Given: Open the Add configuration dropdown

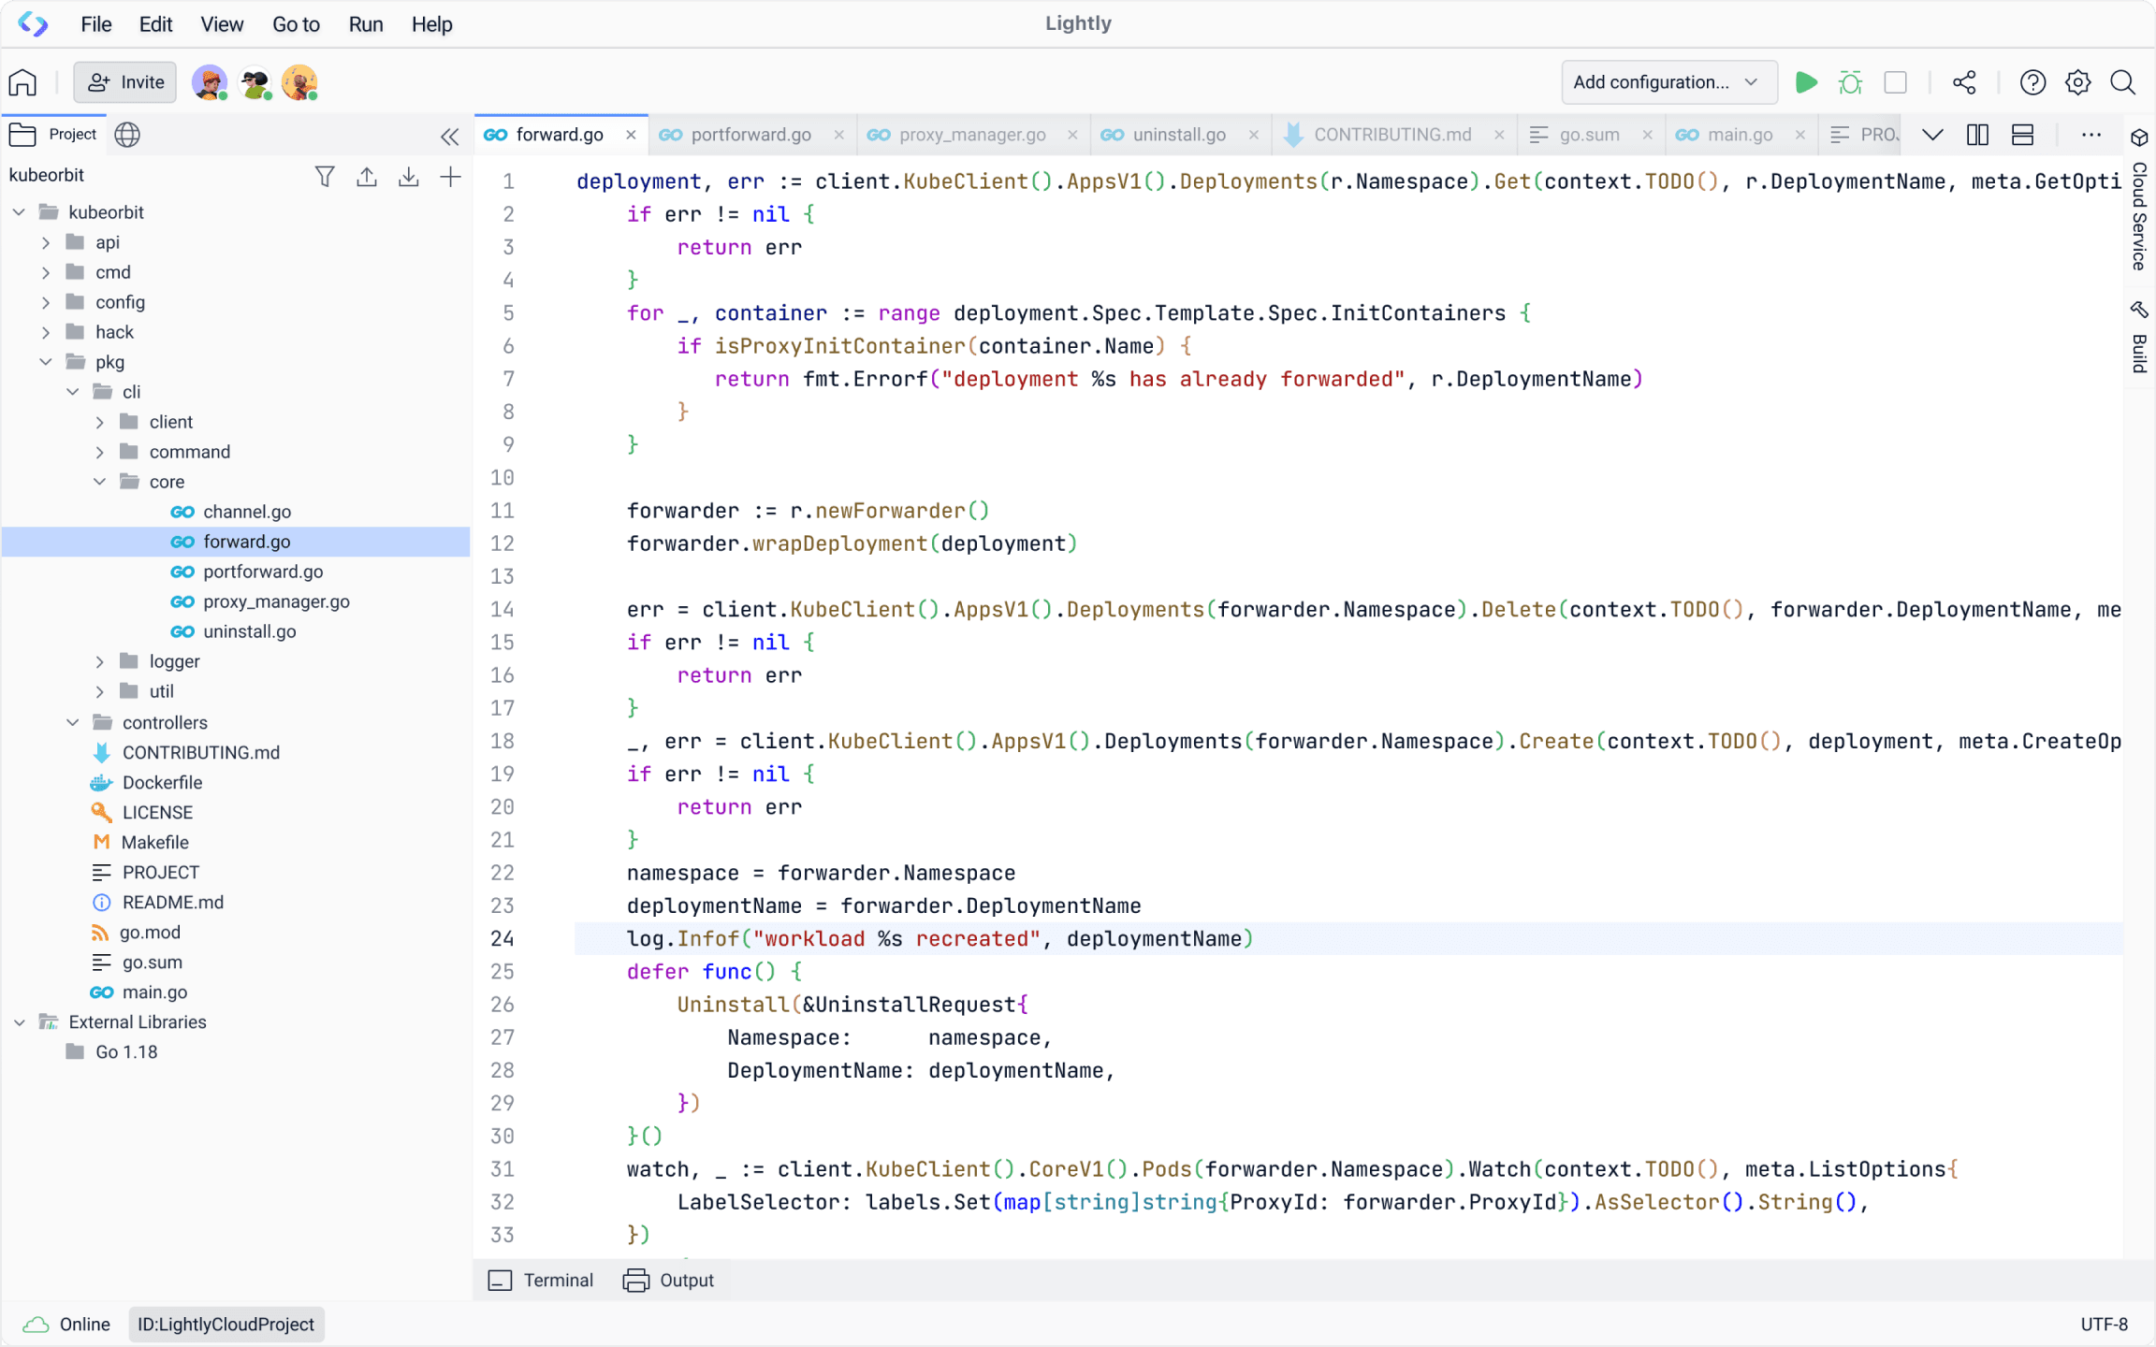Looking at the screenshot, I should tap(1668, 82).
